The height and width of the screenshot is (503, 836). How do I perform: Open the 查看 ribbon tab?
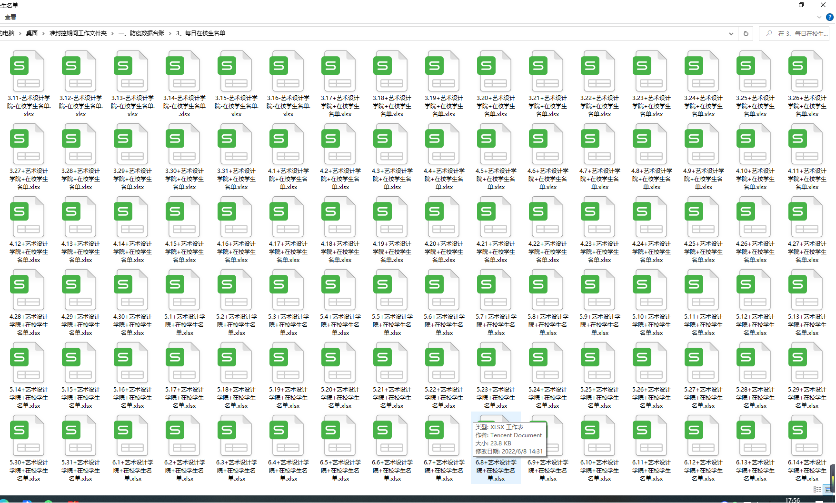pos(10,17)
